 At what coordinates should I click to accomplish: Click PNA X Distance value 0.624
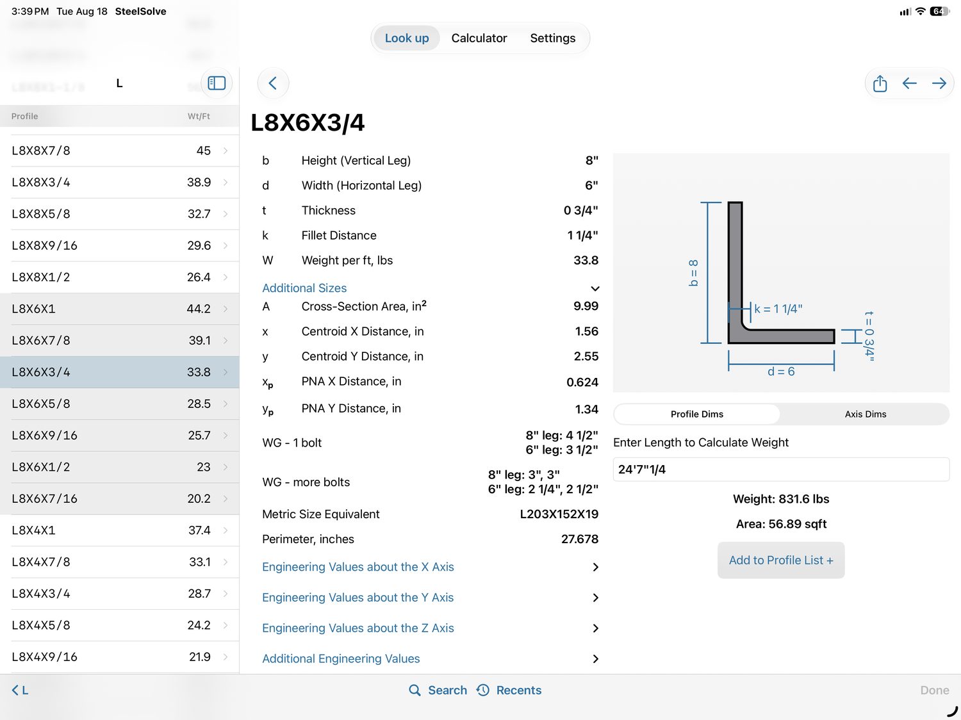[582, 382]
